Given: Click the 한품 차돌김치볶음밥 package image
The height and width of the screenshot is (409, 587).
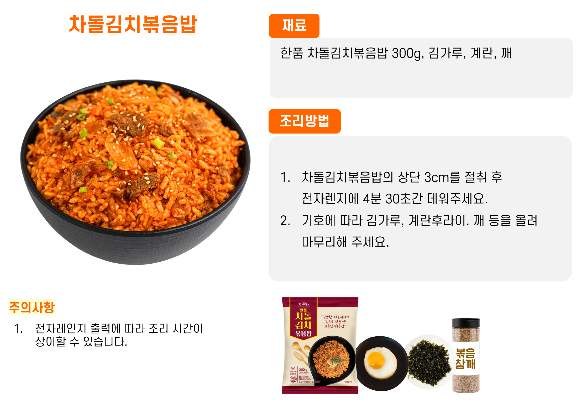Looking at the screenshot, I should tap(320, 345).
